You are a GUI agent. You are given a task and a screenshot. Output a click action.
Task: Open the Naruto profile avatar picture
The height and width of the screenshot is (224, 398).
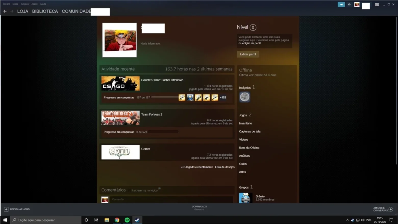(119, 40)
